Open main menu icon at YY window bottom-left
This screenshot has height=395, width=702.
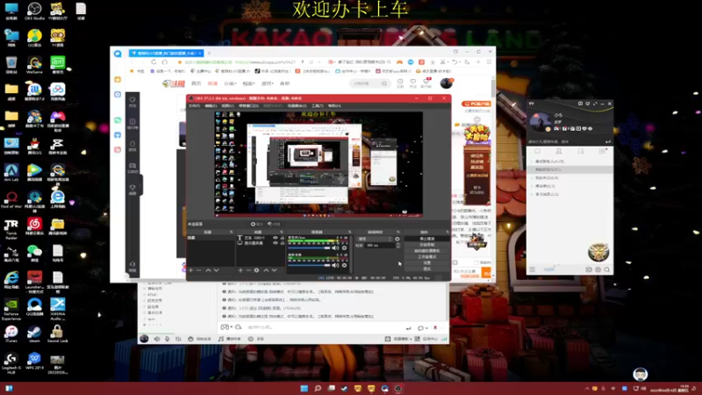(x=533, y=269)
